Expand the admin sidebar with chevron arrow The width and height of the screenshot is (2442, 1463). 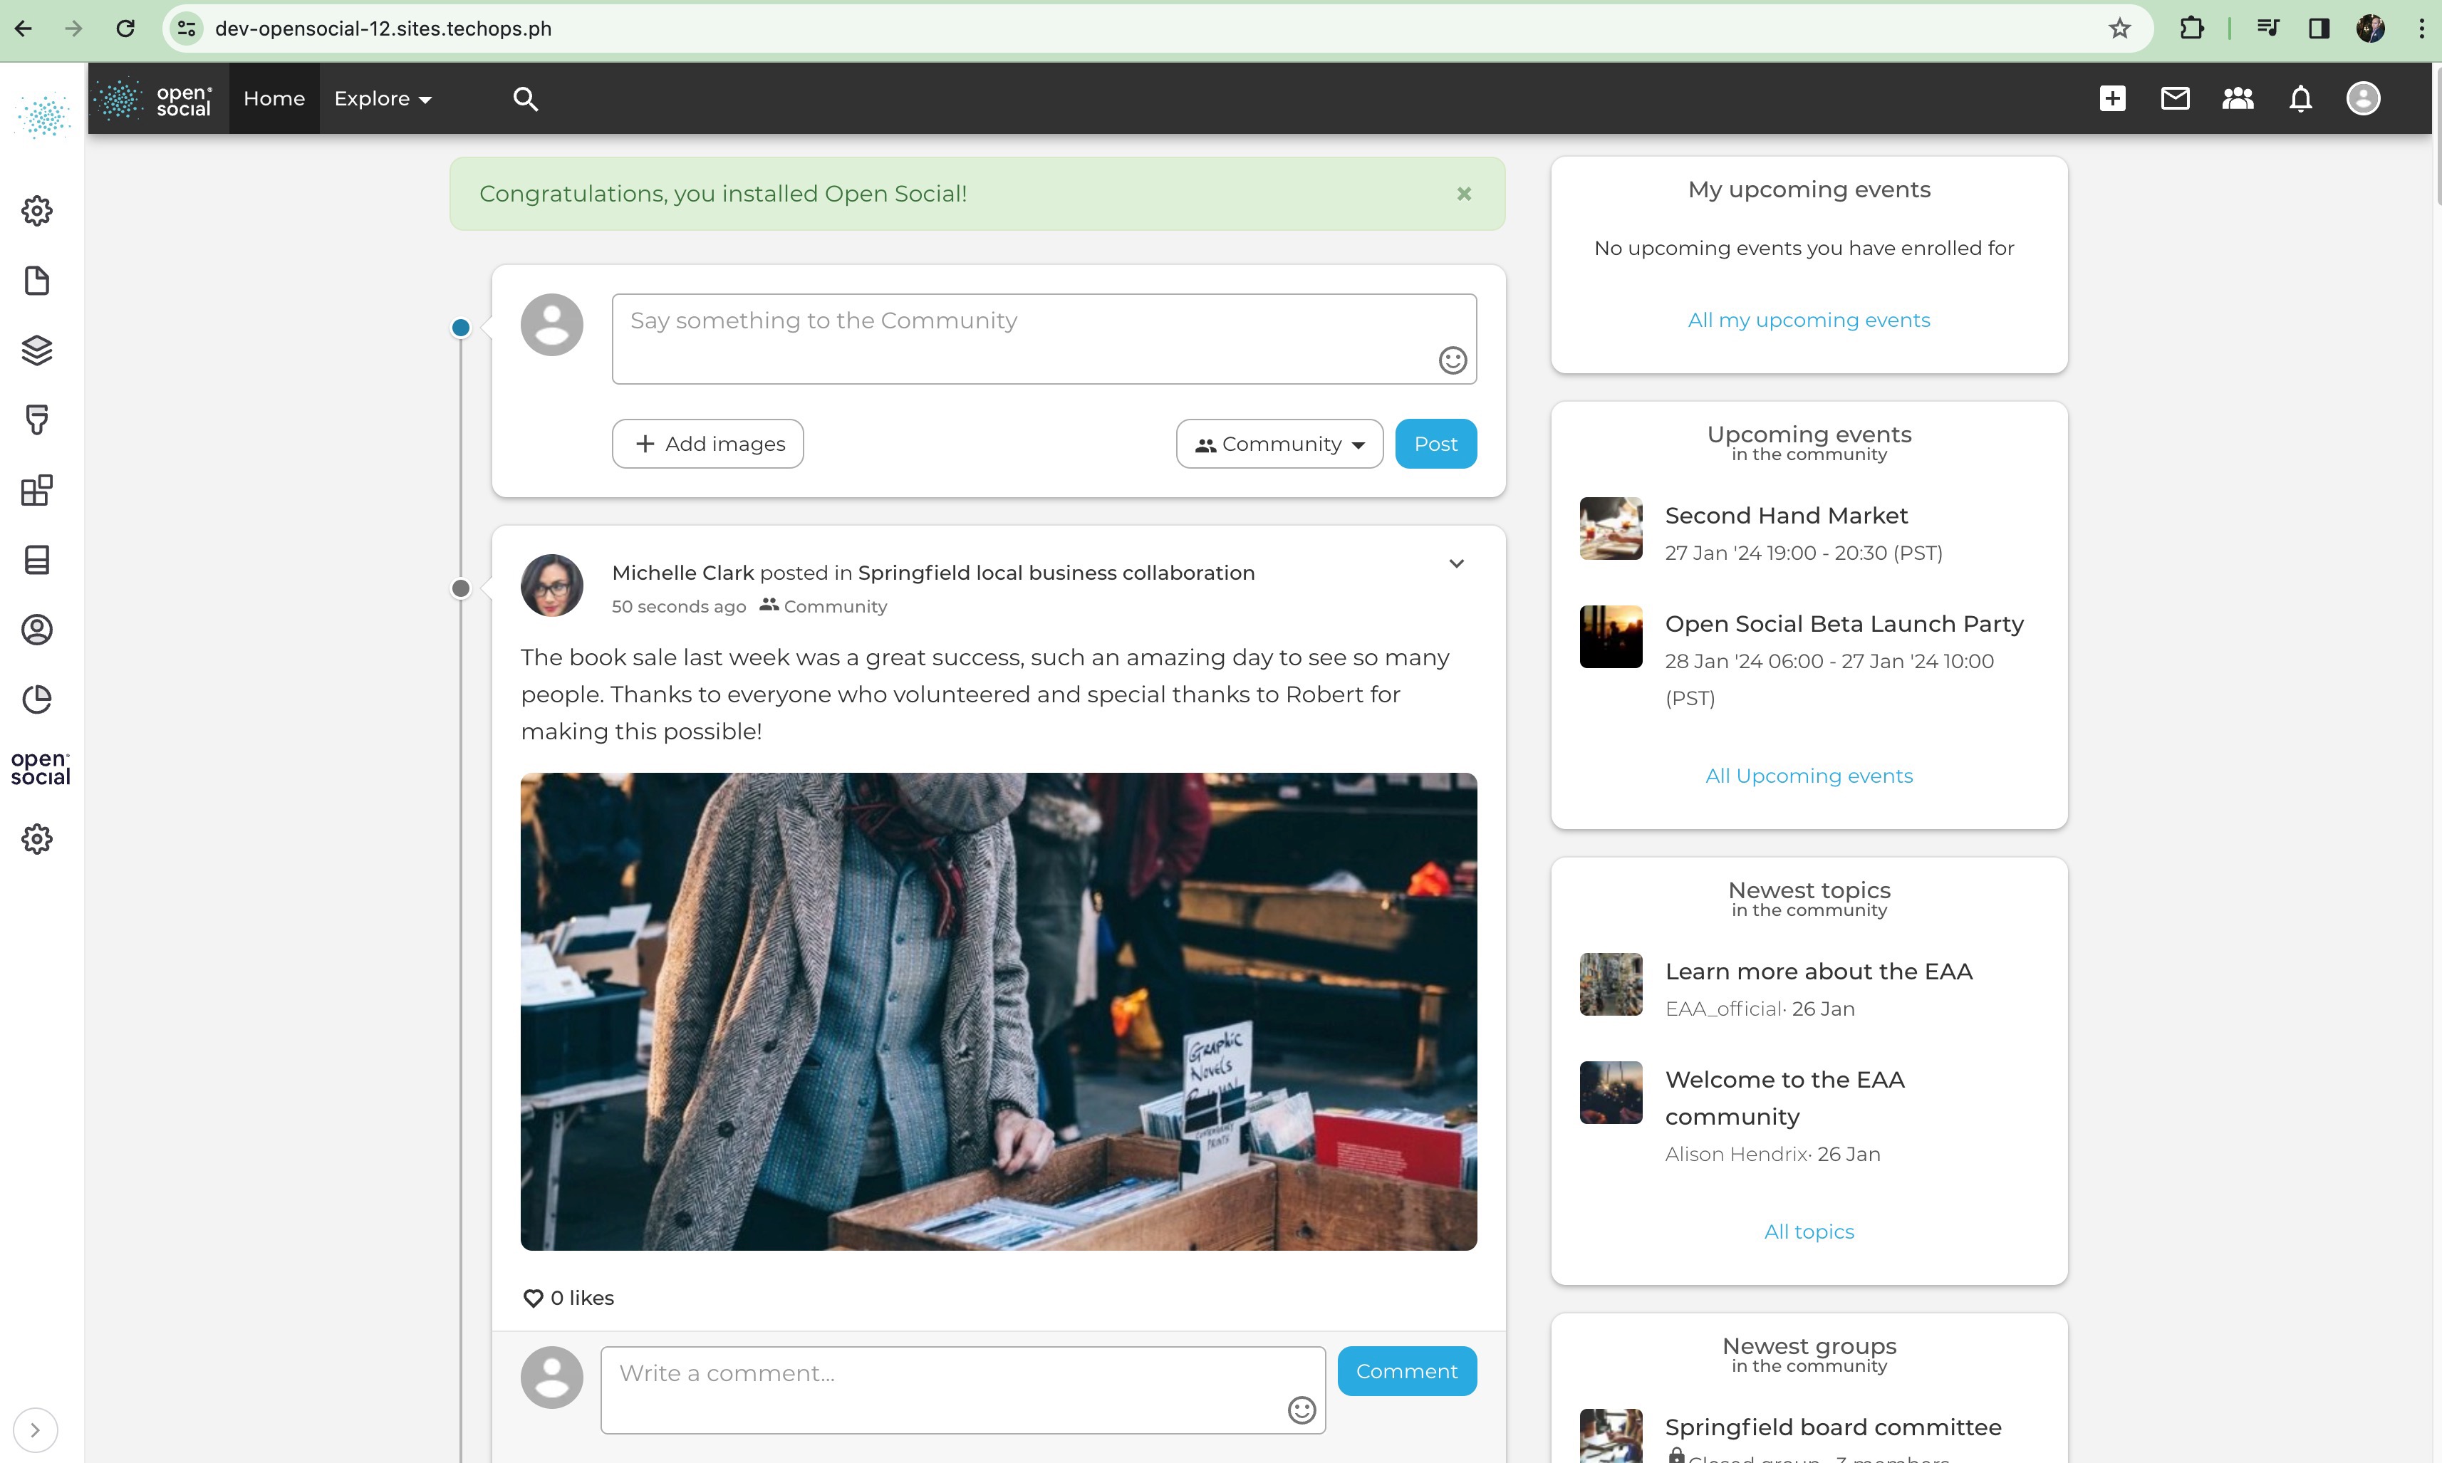(36, 1429)
